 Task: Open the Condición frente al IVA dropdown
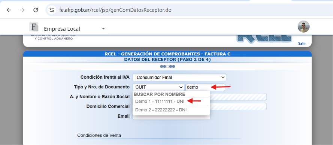pyautogui.click(x=179, y=78)
